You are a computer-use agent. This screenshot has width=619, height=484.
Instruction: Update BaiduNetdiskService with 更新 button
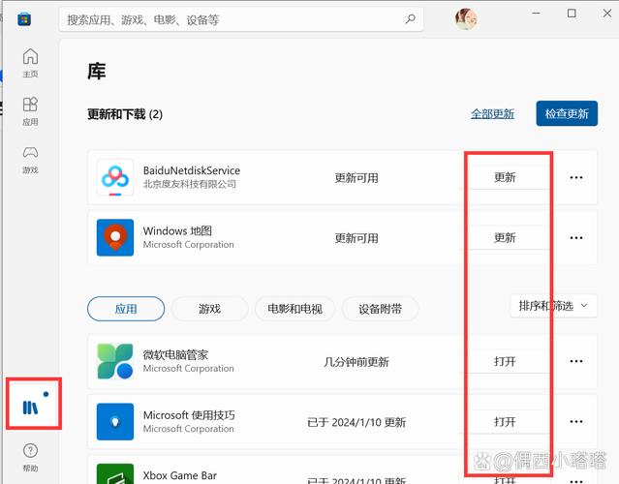[x=505, y=177]
